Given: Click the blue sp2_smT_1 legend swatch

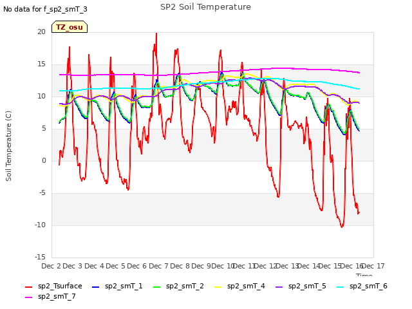Looking at the screenshot, I should [96, 287].
